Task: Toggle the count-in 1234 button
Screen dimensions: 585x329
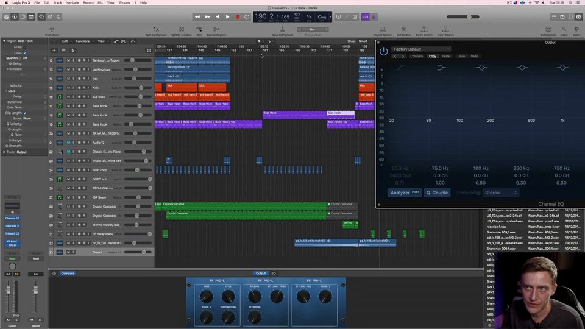Action: [365, 17]
